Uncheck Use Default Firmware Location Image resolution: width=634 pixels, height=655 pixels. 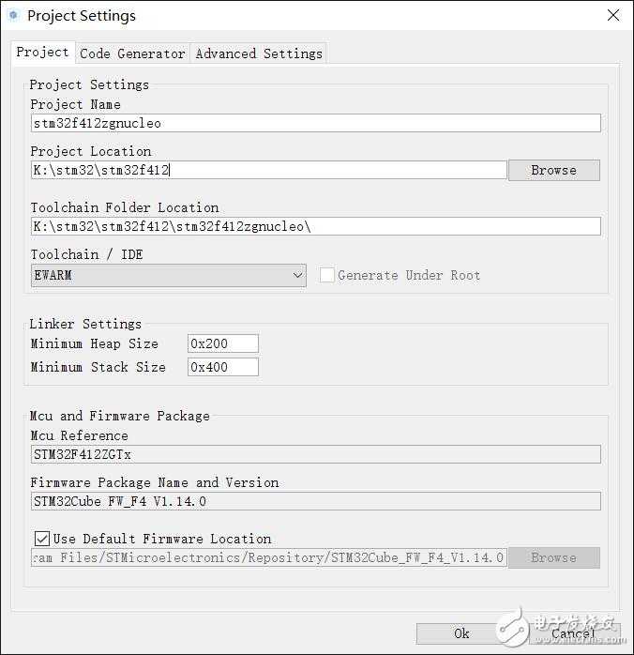point(42,539)
